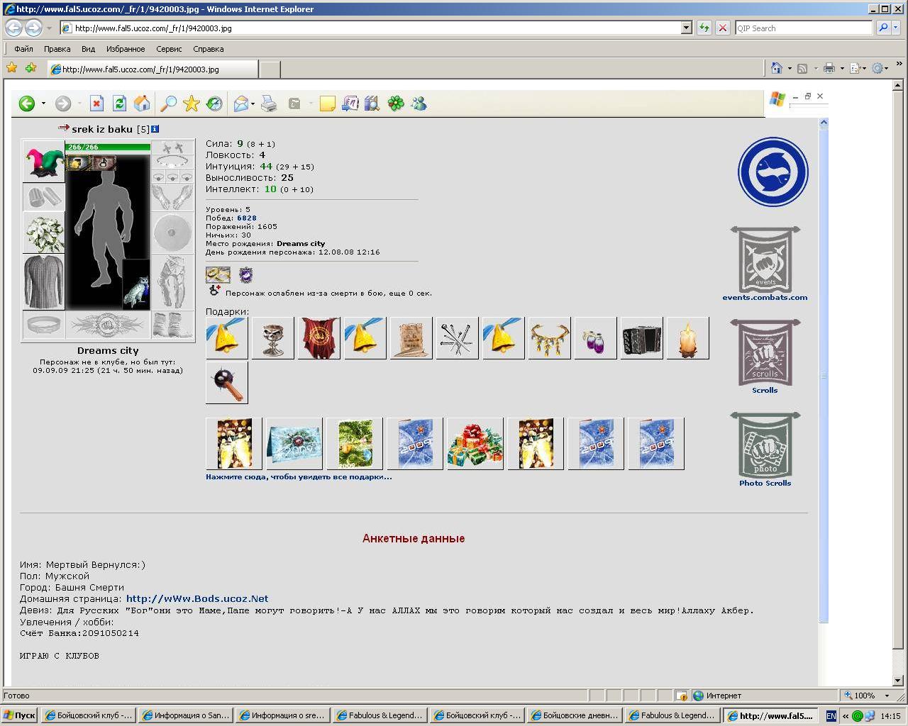Click the blue info icon beside srek iz baku
Viewport: 908px width, 726px height.
click(x=155, y=129)
